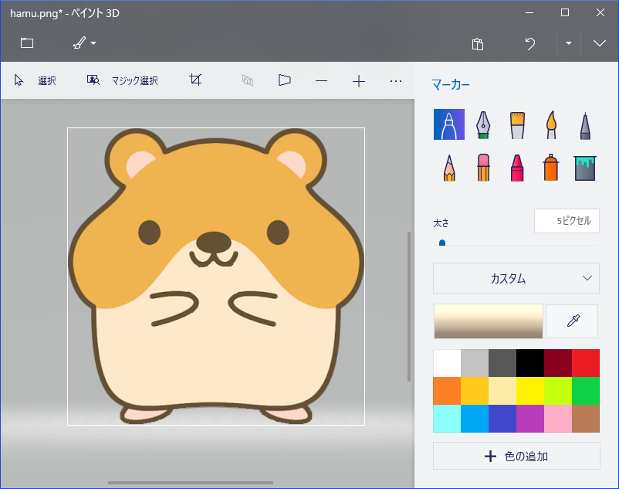
Task: Click the hamster image on canvas
Action: tap(216, 276)
